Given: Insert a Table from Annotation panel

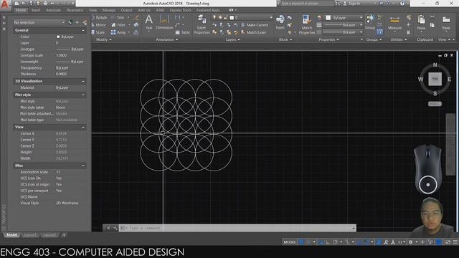Looking at the screenshot, I should point(182,32).
